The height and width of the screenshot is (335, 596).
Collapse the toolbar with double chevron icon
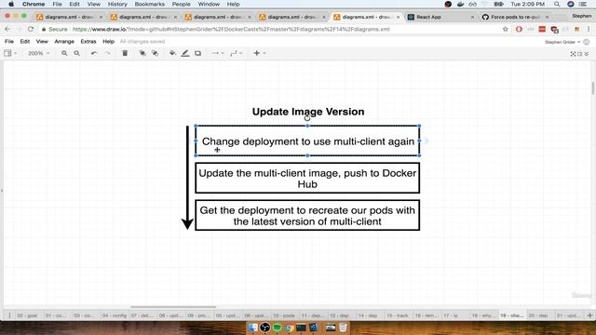pyautogui.click(x=587, y=54)
